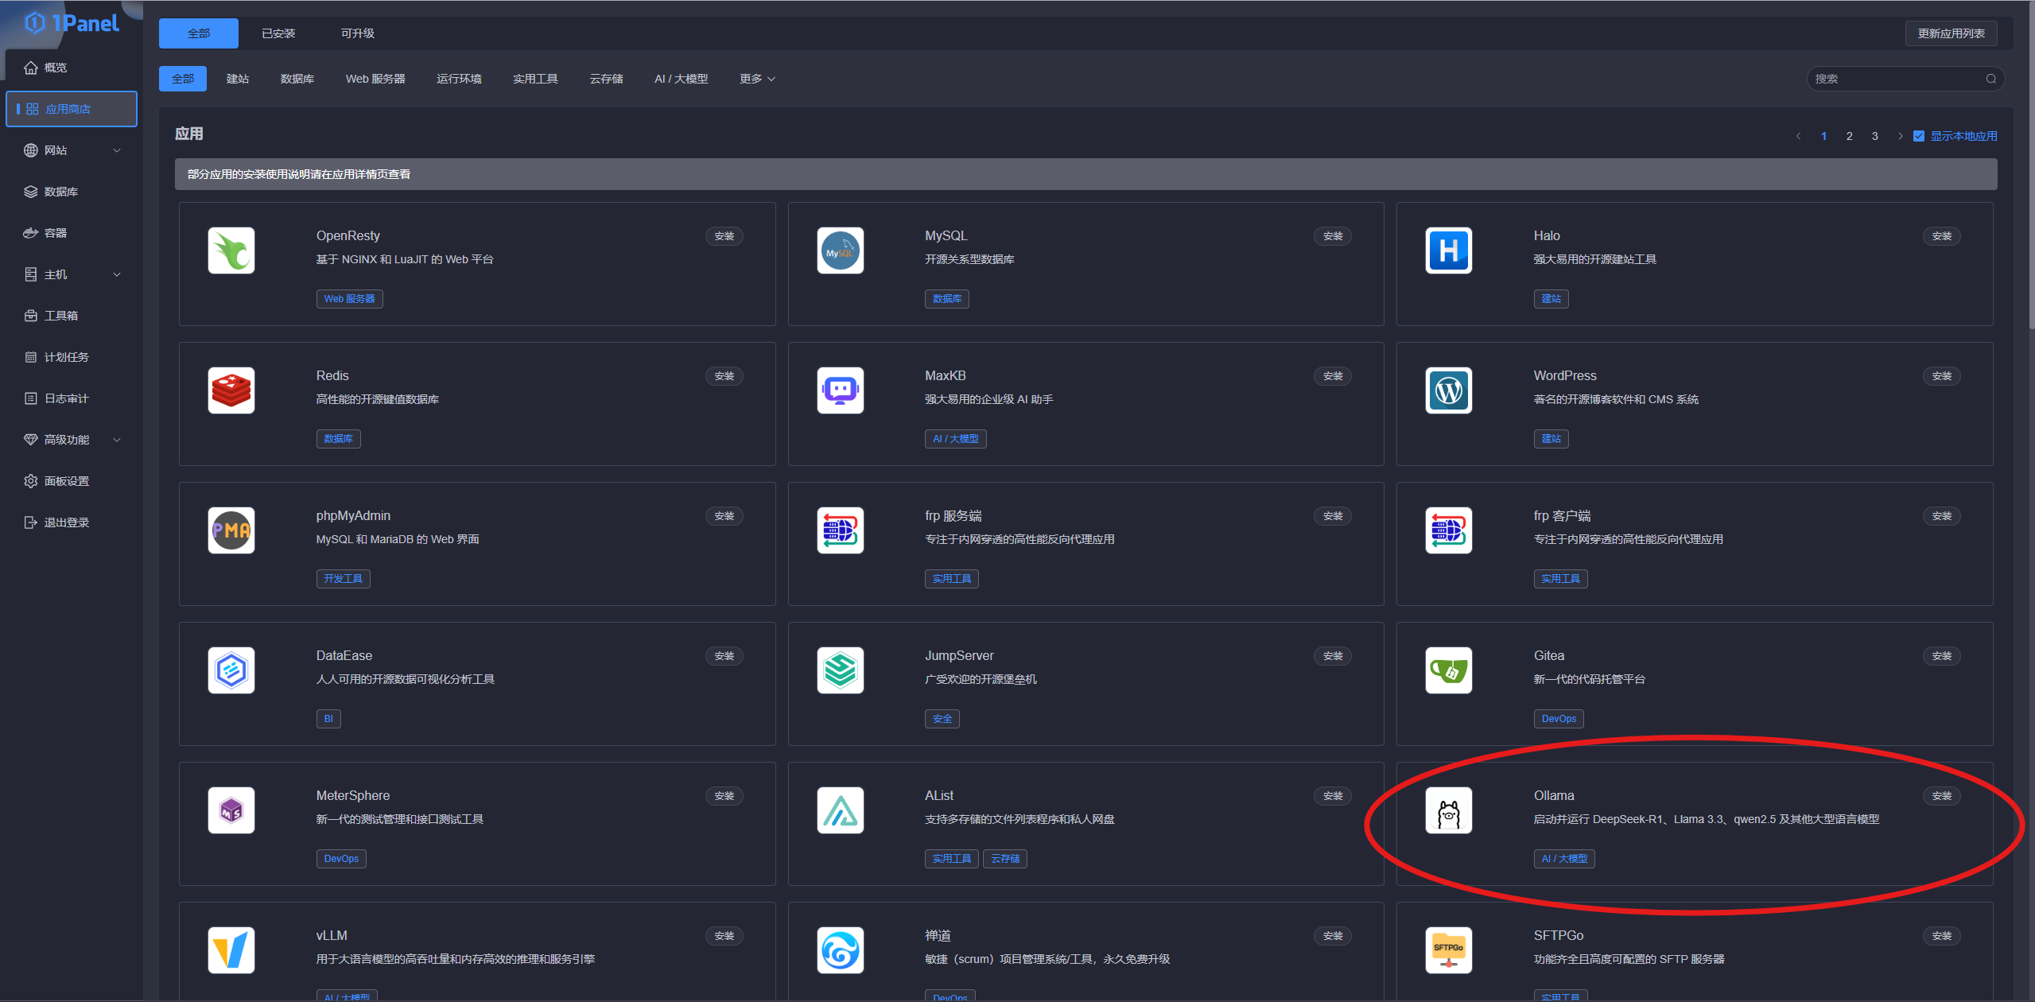Click the 更新应用列表 button
The height and width of the screenshot is (1002, 2035).
(x=1951, y=33)
